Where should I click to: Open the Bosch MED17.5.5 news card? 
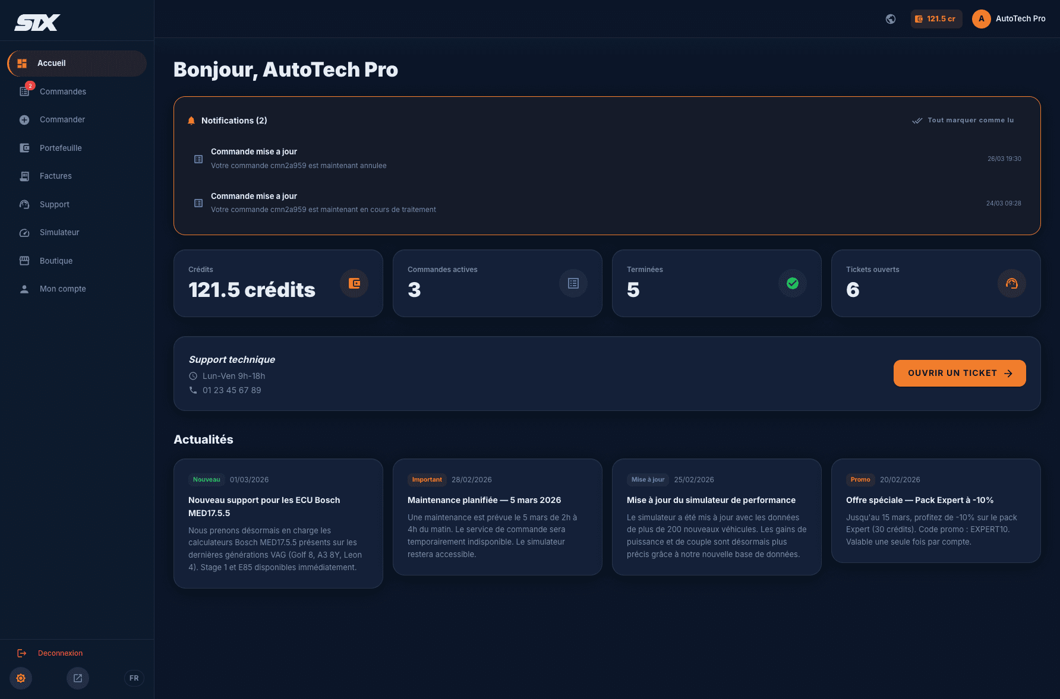[278, 523]
